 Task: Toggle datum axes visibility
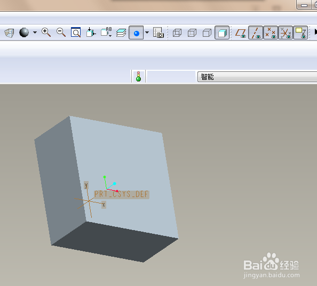(x=256, y=32)
